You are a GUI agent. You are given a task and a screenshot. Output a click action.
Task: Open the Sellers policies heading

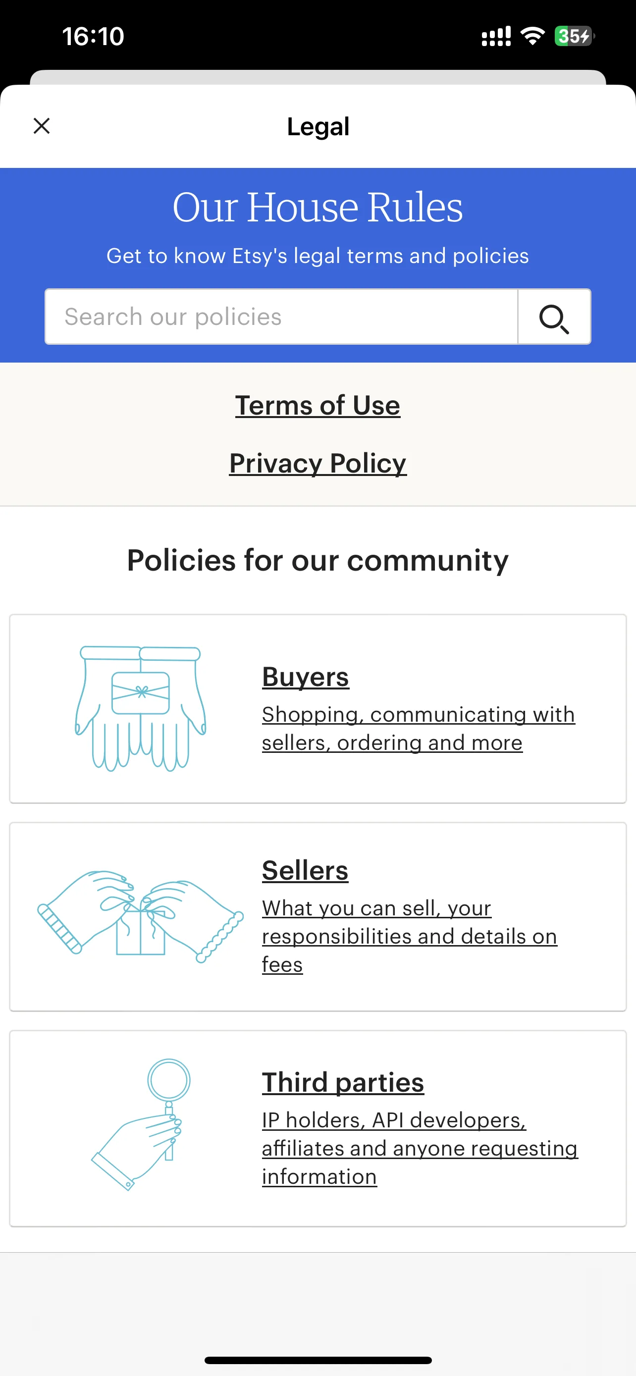click(305, 871)
